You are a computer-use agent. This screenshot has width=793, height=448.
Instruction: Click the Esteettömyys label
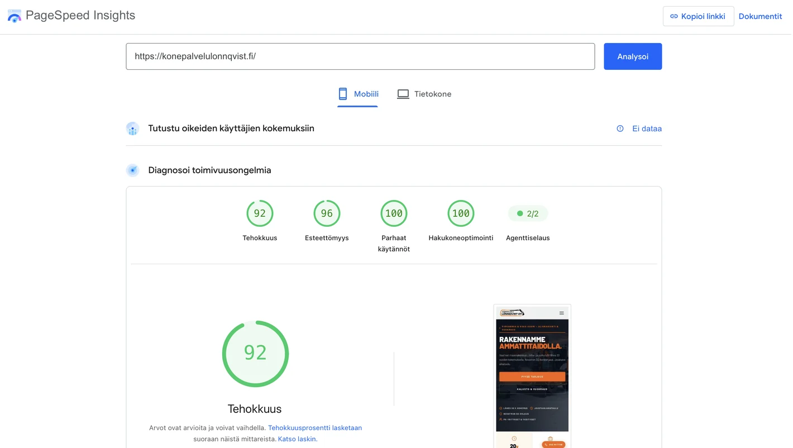327,238
